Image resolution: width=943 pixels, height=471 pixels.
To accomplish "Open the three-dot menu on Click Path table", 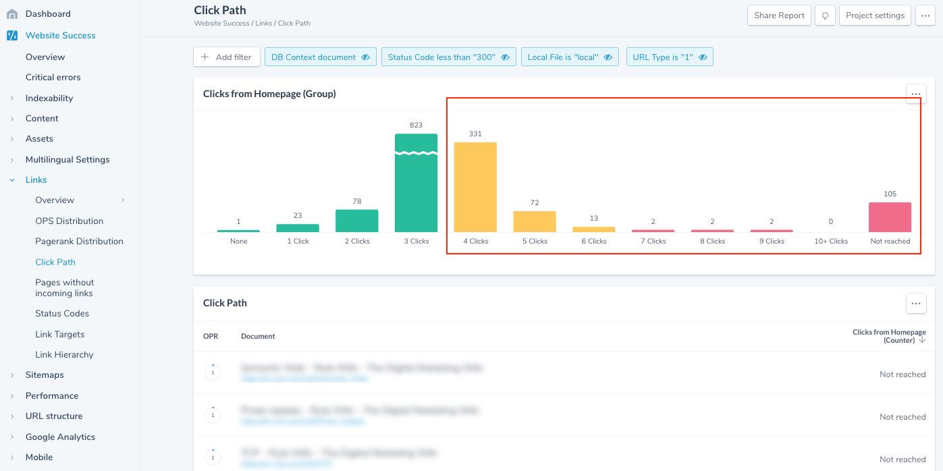I will [916, 303].
